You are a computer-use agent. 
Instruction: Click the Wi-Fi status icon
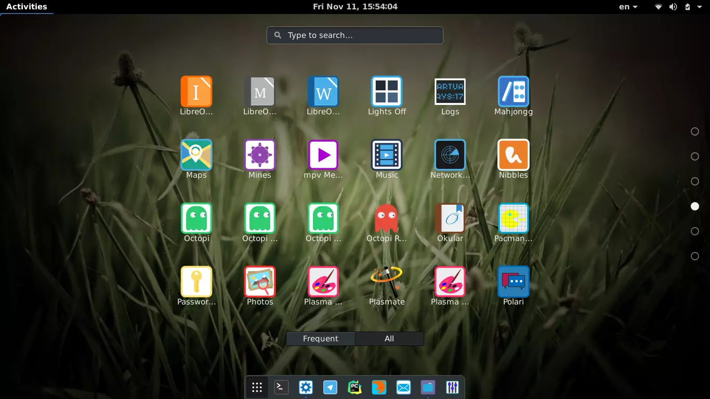(659, 7)
